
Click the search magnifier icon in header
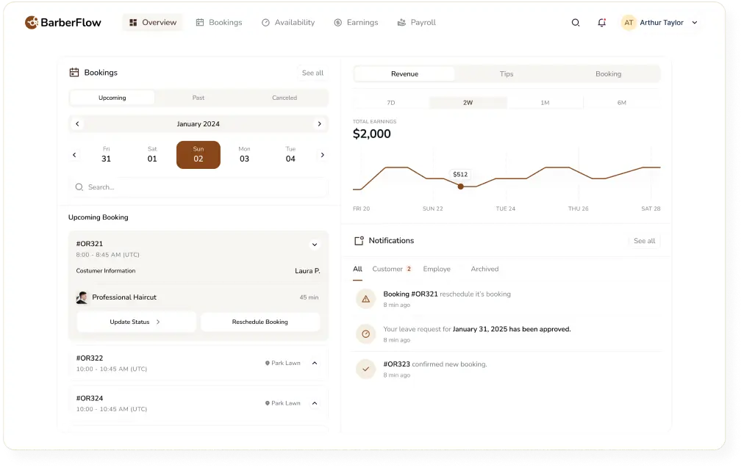click(x=576, y=23)
